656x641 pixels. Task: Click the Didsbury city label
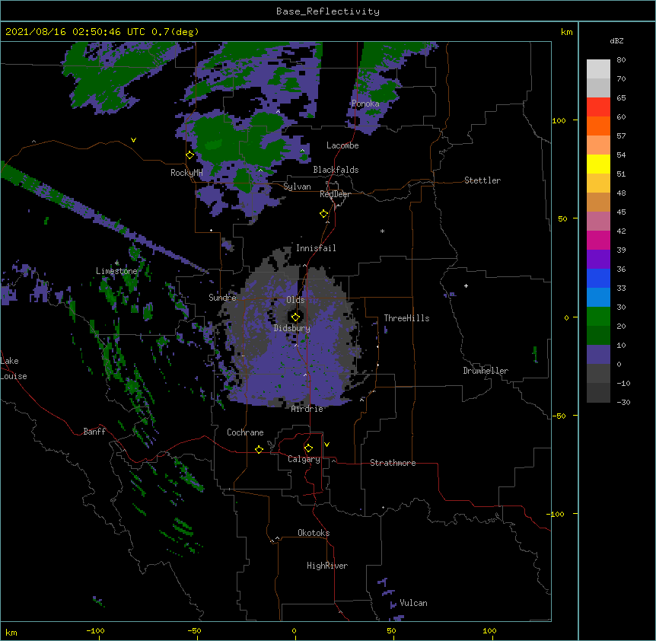coord(291,328)
